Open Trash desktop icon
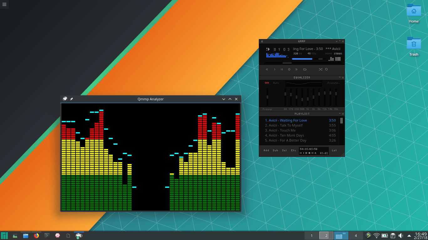Image resolution: width=428 pixels, height=240 pixels. (x=414, y=46)
